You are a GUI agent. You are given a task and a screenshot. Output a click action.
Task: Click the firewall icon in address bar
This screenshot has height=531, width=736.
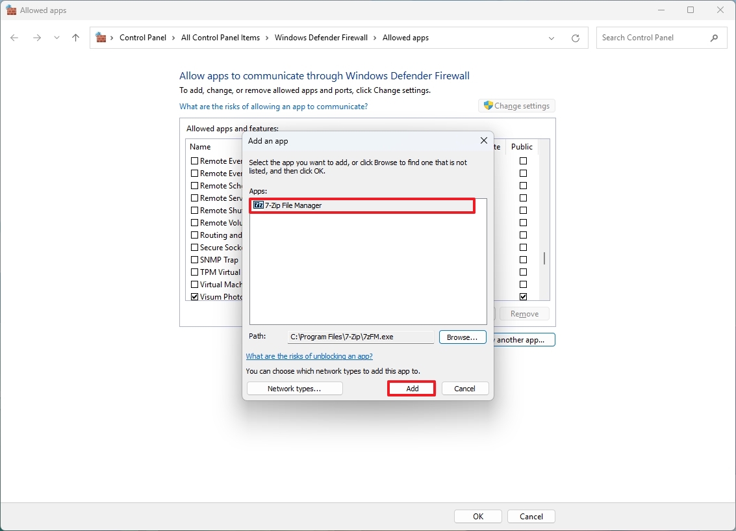(101, 38)
